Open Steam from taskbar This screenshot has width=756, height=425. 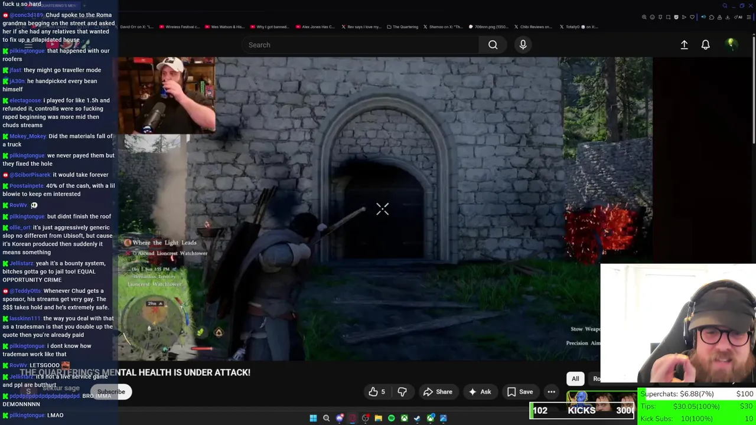click(417, 418)
